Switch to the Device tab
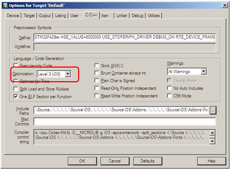The image size is (231, 169). [13, 16]
